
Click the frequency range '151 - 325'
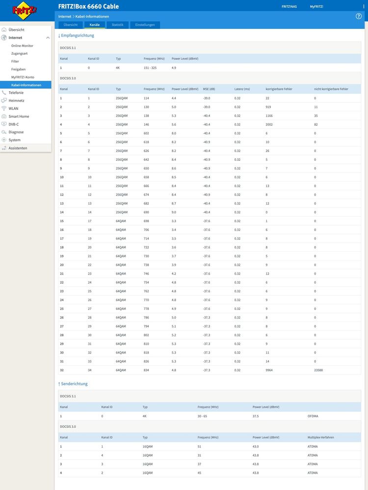pyautogui.click(x=150, y=68)
